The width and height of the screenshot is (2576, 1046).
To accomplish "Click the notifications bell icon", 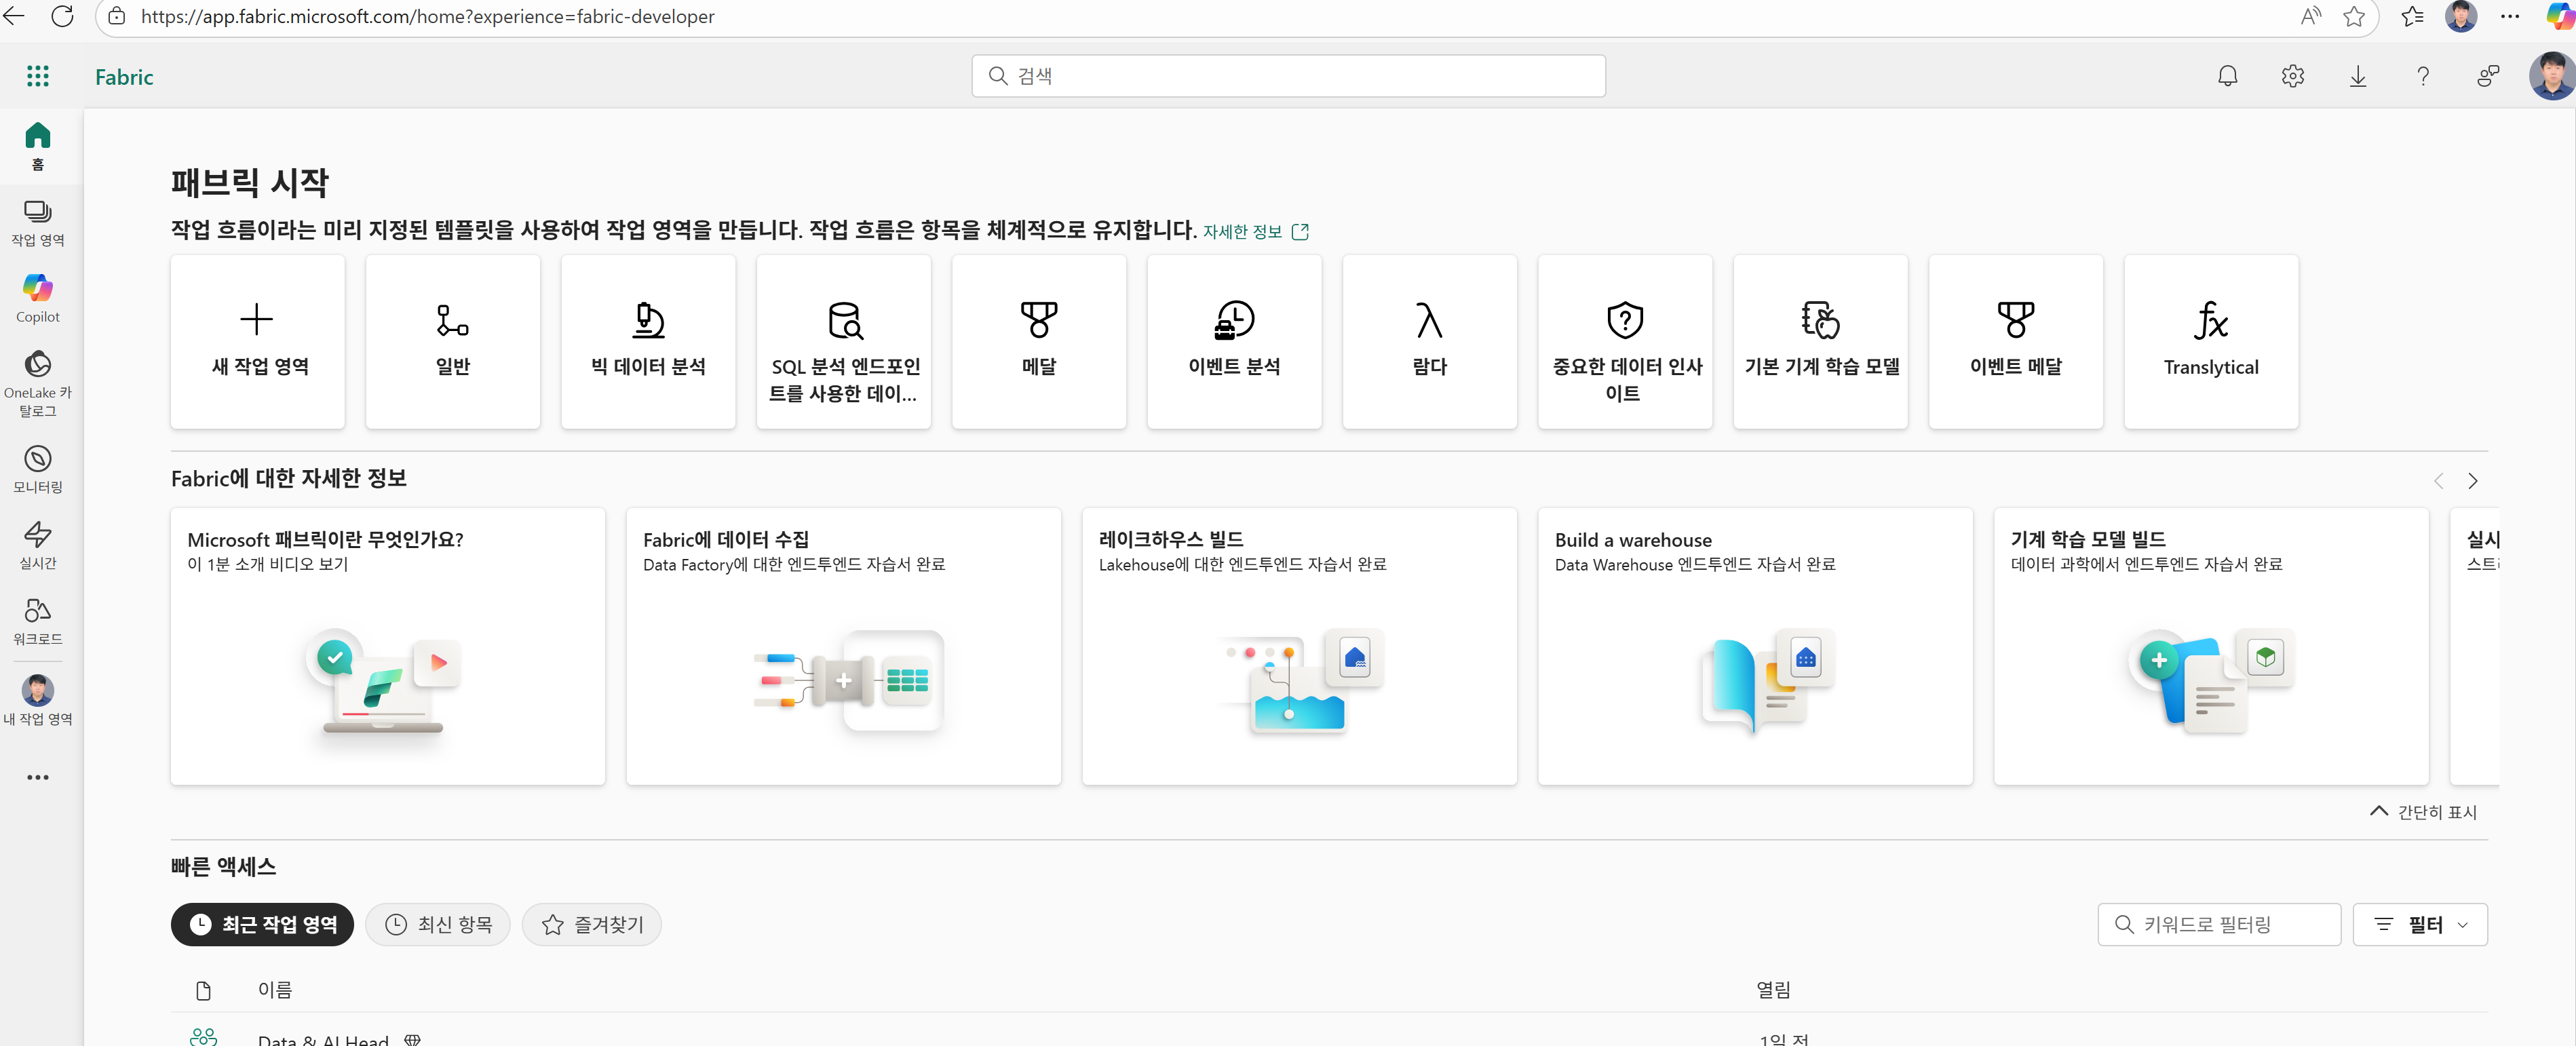I will pos(2227,76).
